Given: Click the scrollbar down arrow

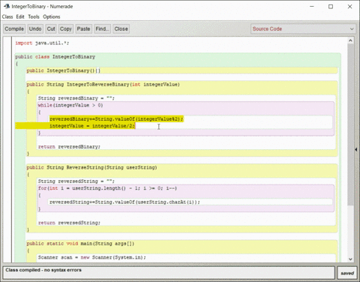Looking at the screenshot, I should 350,259.
